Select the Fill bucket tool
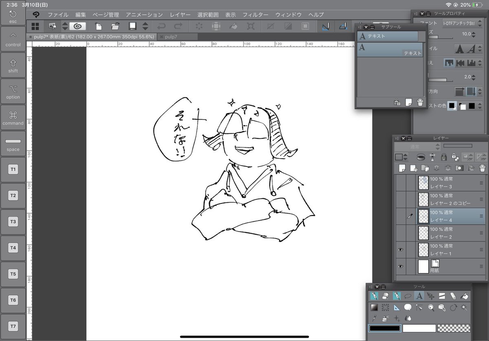Image resolution: width=489 pixels, height=341 pixels. point(465,296)
